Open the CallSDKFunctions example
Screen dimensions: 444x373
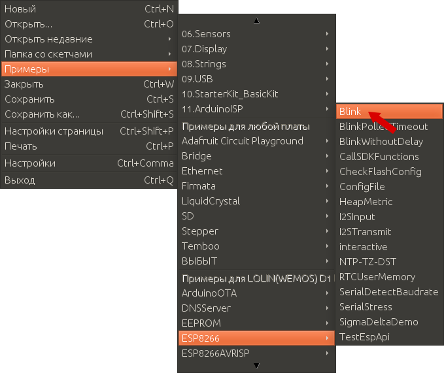[x=389, y=156]
